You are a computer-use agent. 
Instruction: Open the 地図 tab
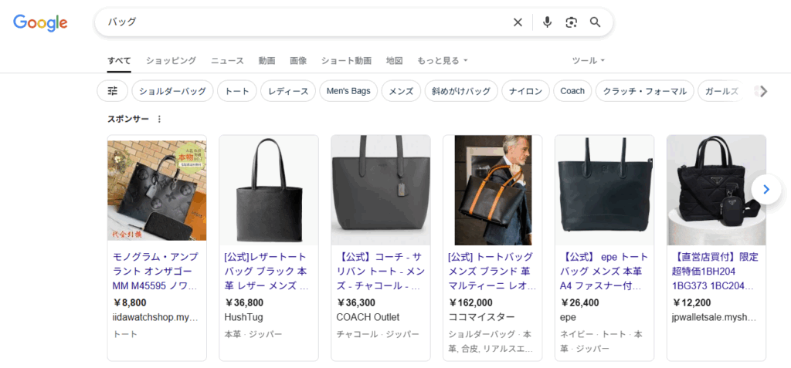395,60
